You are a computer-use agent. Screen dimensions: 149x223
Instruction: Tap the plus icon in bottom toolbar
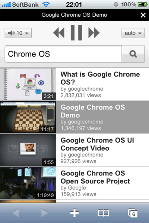(x=74, y=213)
